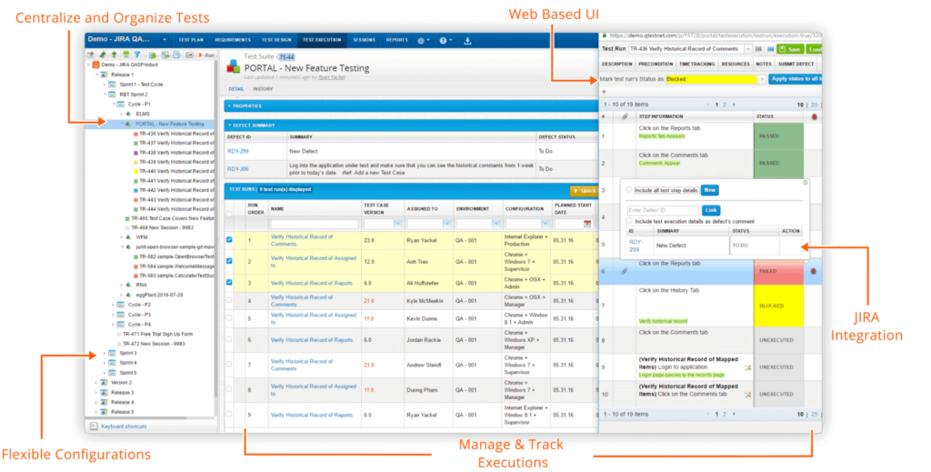Check test run 5 assigned to Kevin Dunne
The image size is (931, 472).
click(x=229, y=318)
